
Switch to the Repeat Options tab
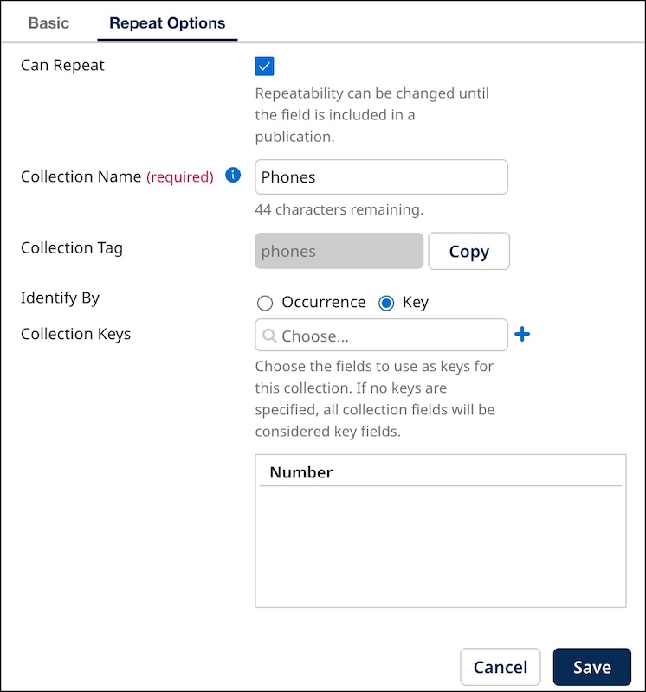(166, 23)
